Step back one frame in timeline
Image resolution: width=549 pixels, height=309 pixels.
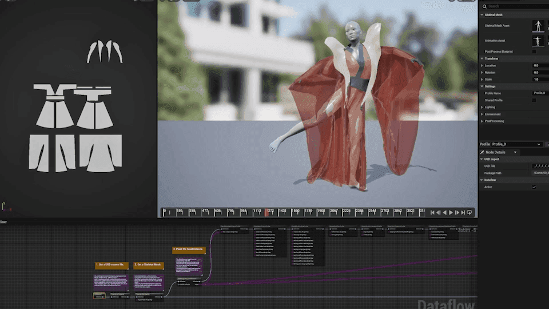[439, 213]
